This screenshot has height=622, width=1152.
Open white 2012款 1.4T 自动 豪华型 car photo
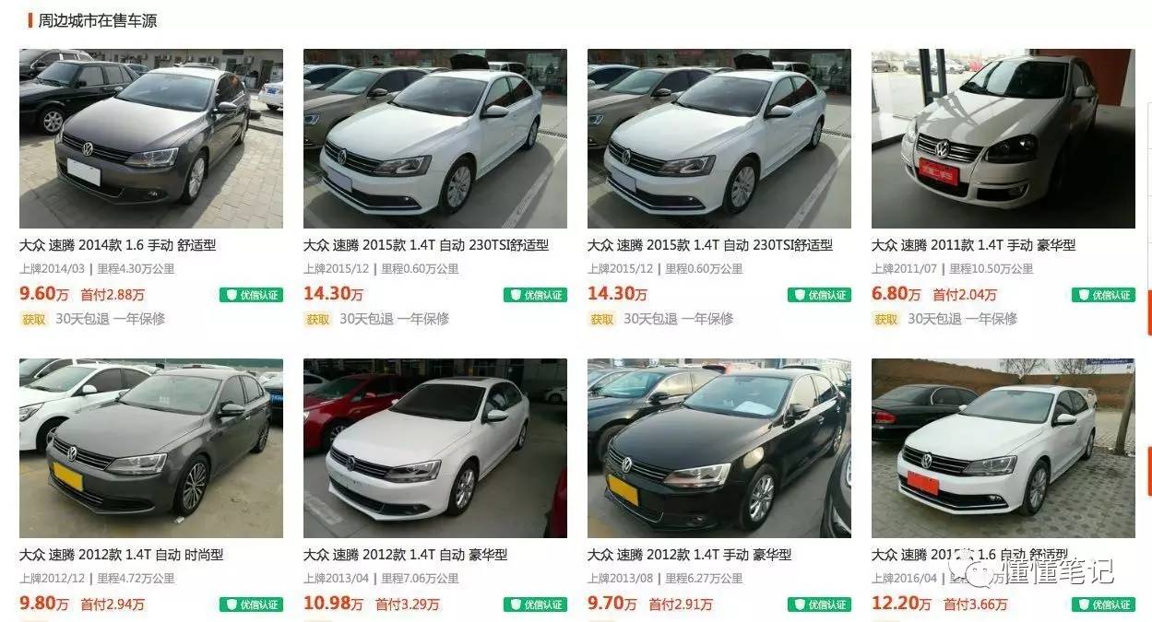(x=435, y=448)
